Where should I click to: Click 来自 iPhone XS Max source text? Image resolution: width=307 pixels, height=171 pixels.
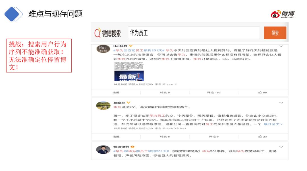(170, 129)
